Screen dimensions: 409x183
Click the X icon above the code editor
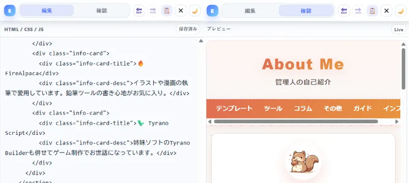tap(181, 11)
